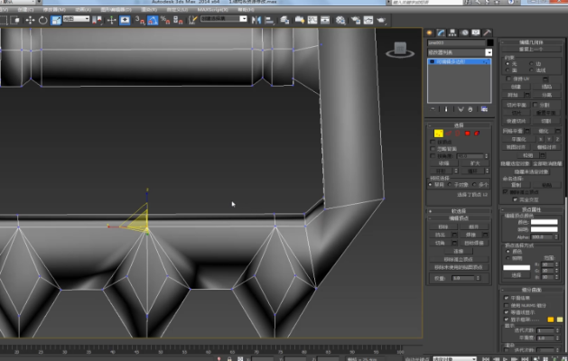The image size is (568, 361).
Task: Toggle the 3D Snaps button
Action: pyautogui.click(x=140, y=20)
